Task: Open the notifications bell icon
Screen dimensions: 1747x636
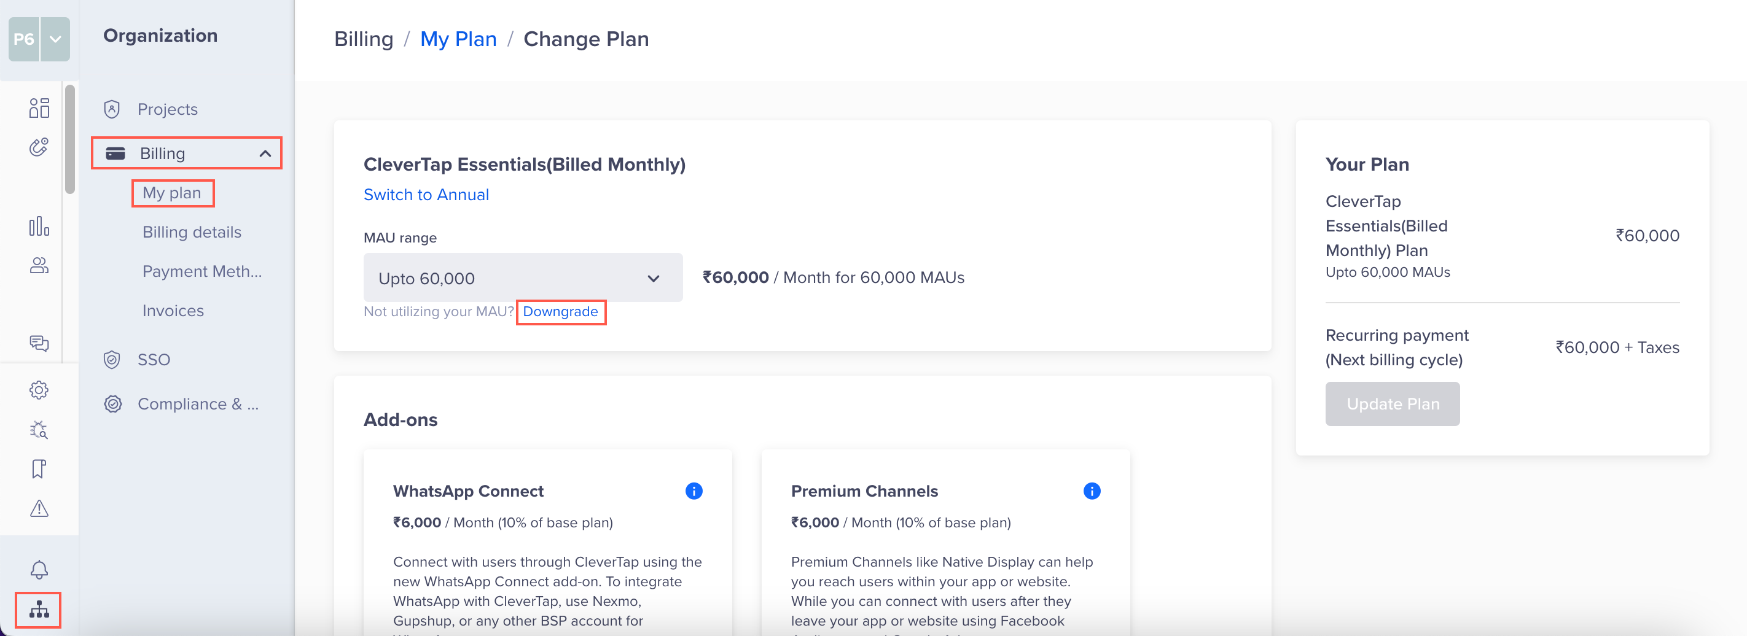Action: pyautogui.click(x=39, y=570)
